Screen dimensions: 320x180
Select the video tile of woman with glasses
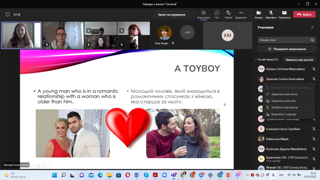tap(63, 35)
